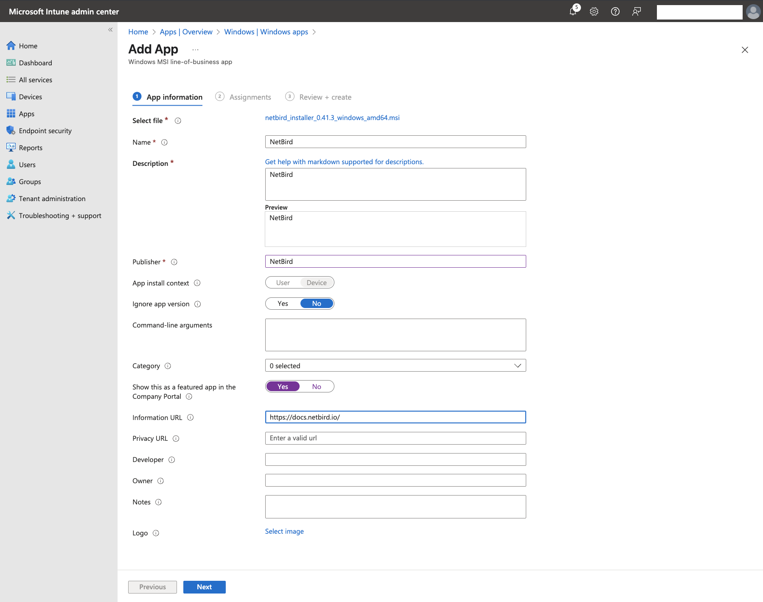The image size is (763, 602).
Task: Open the notifications bell icon
Action: (x=573, y=11)
